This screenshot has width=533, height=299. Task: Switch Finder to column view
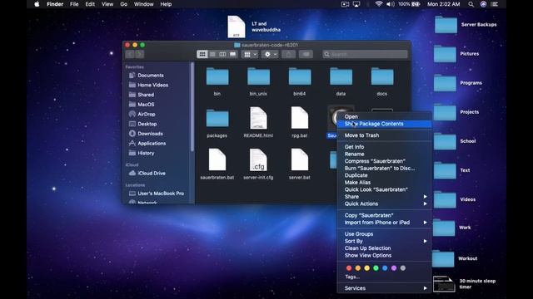(222, 54)
